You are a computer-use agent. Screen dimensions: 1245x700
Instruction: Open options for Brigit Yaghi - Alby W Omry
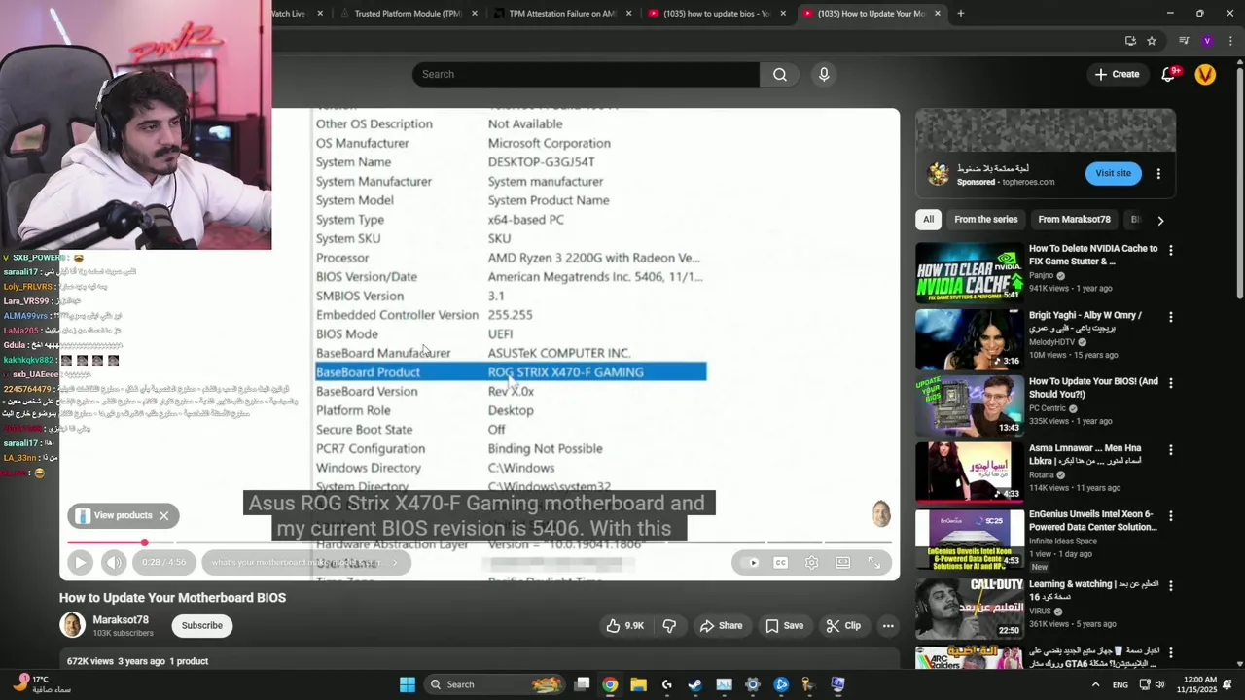click(x=1170, y=317)
